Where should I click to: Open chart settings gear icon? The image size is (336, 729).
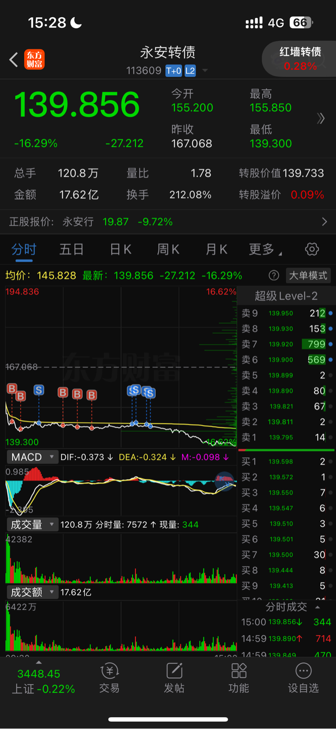(312, 249)
